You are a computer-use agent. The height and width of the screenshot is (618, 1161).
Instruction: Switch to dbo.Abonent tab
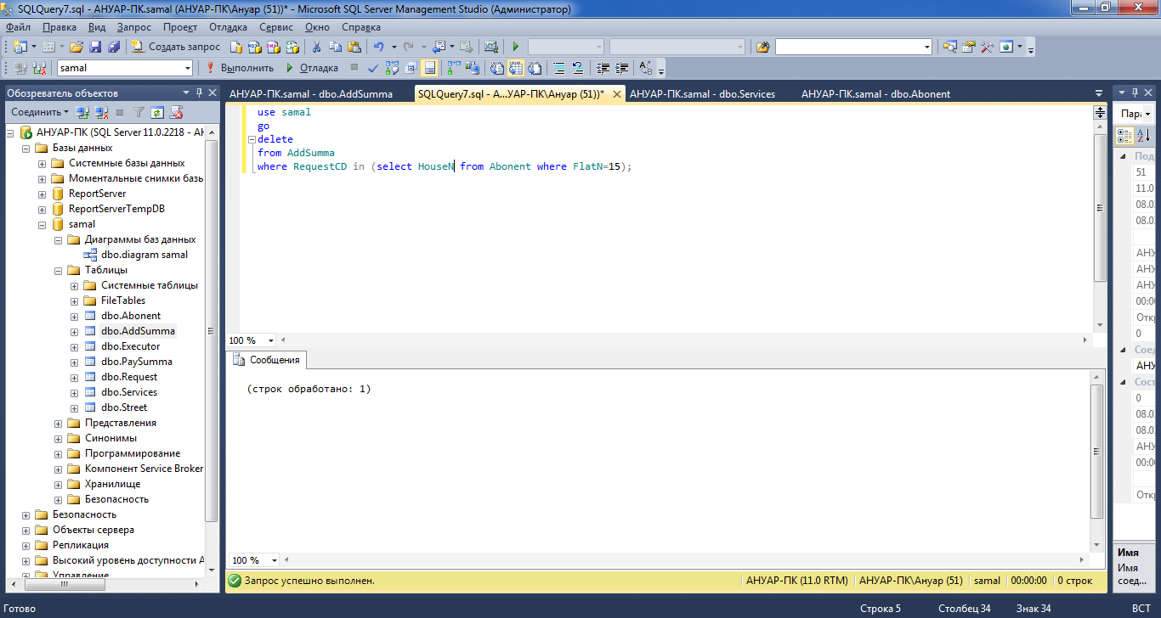click(875, 94)
